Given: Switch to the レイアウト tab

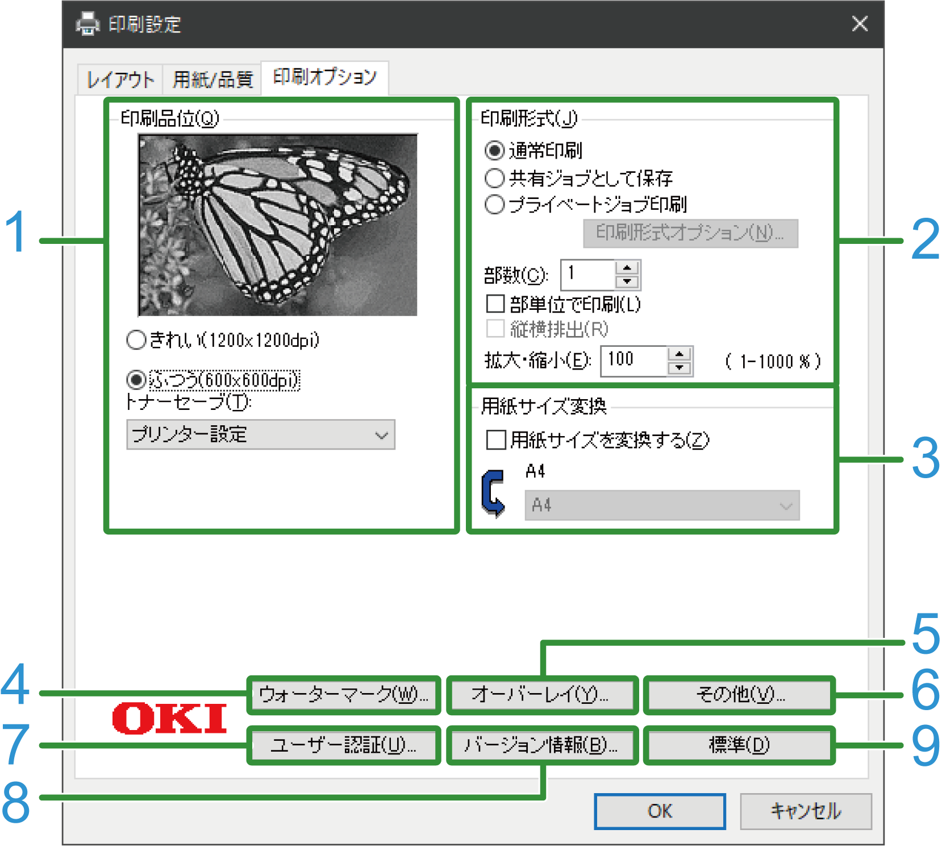Looking at the screenshot, I should pyautogui.click(x=120, y=80).
